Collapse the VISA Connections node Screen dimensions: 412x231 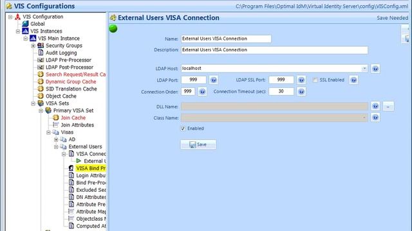(64, 154)
